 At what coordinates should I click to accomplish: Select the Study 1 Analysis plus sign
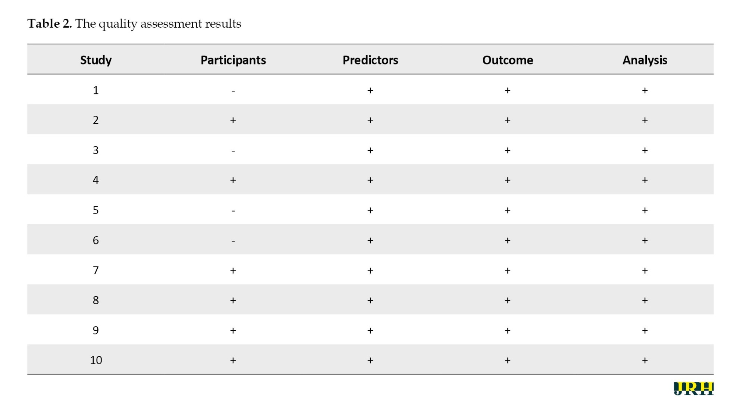645,90
